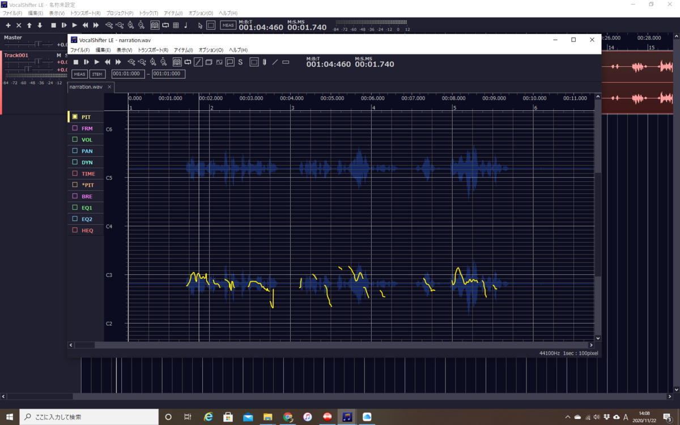Select the FRM edit mode checkbox
This screenshot has width=680, height=425.
pos(75,128)
